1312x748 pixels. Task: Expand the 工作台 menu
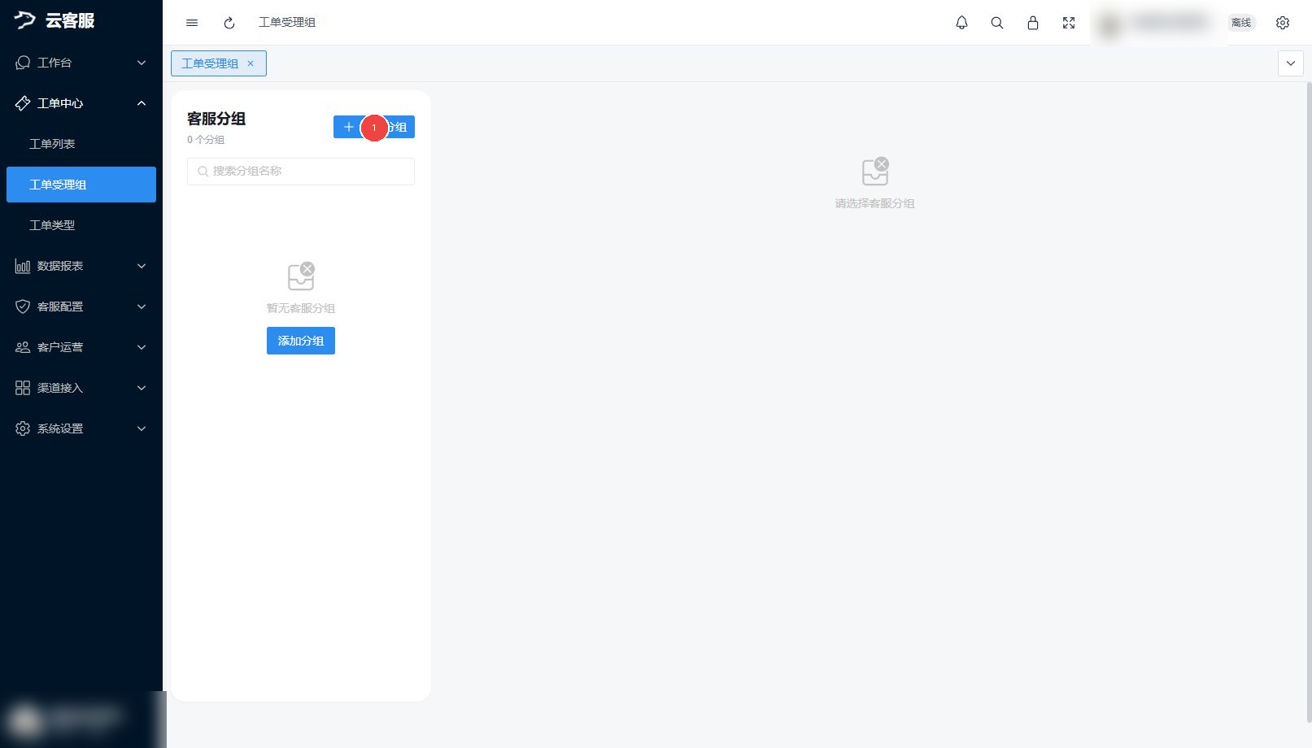pyautogui.click(x=81, y=63)
